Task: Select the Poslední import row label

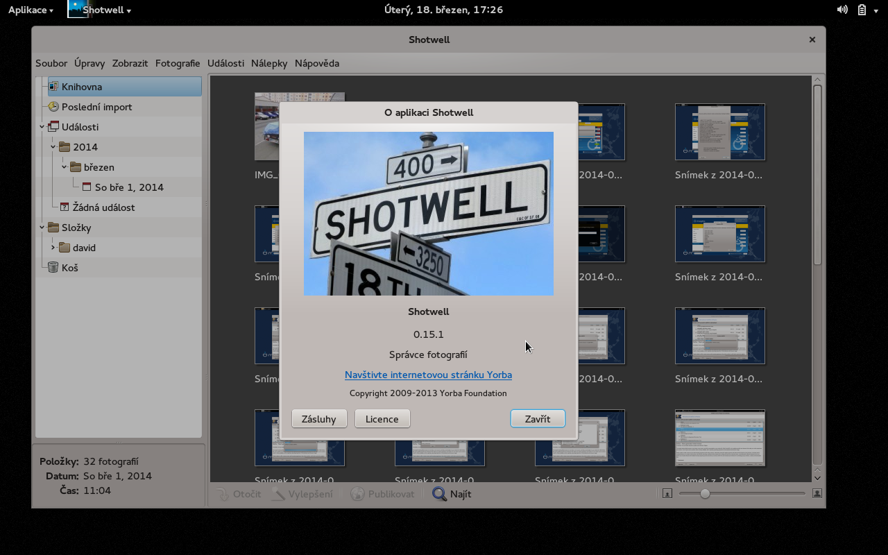Action: point(96,107)
